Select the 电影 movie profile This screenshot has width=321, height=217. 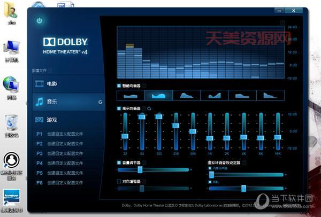(68, 84)
